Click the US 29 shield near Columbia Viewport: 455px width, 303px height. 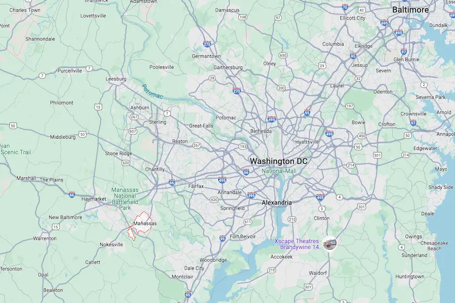coord(322,66)
